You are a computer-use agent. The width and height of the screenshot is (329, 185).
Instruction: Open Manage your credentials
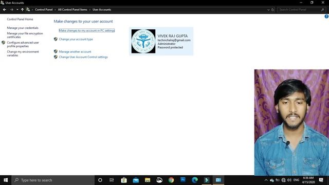click(x=23, y=28)
